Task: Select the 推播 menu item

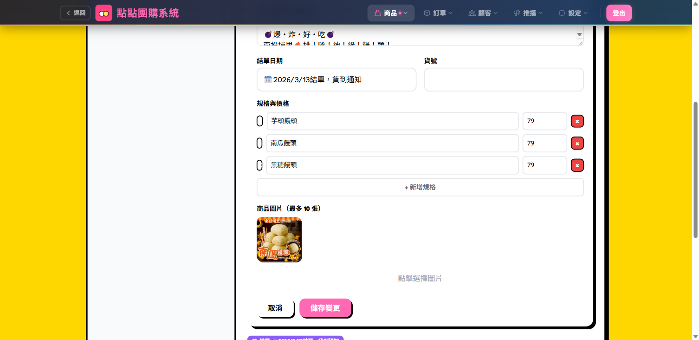Action: click(528, 13)
